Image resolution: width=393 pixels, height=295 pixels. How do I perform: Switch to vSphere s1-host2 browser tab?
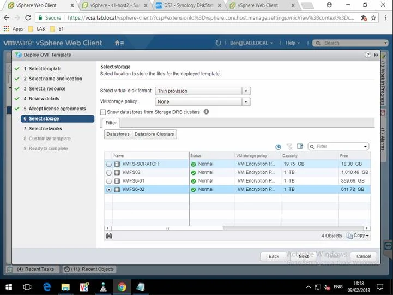(x=115, y=5)
